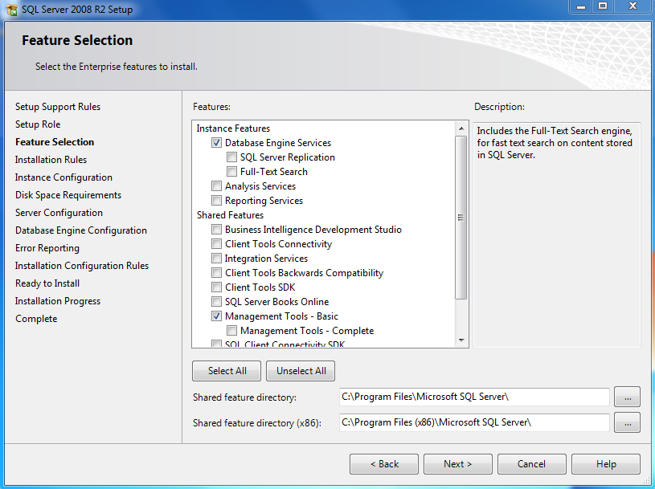Viewport: 655px width, 489px height.
Task: Check SQL Server Books Online
Action: point(216,302)
